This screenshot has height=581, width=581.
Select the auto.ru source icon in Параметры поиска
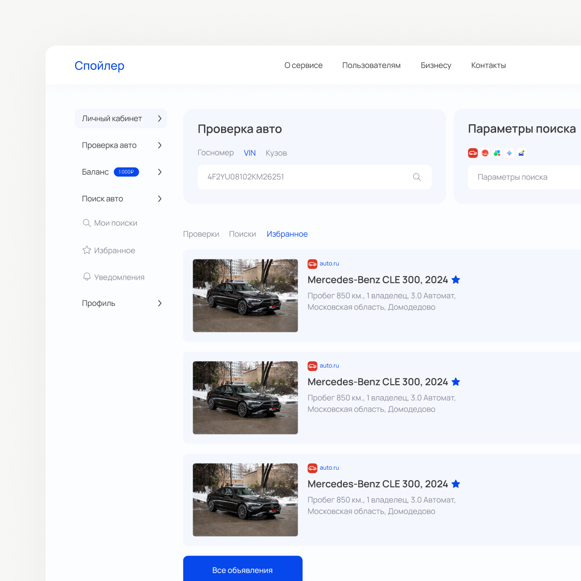point(473,153)
